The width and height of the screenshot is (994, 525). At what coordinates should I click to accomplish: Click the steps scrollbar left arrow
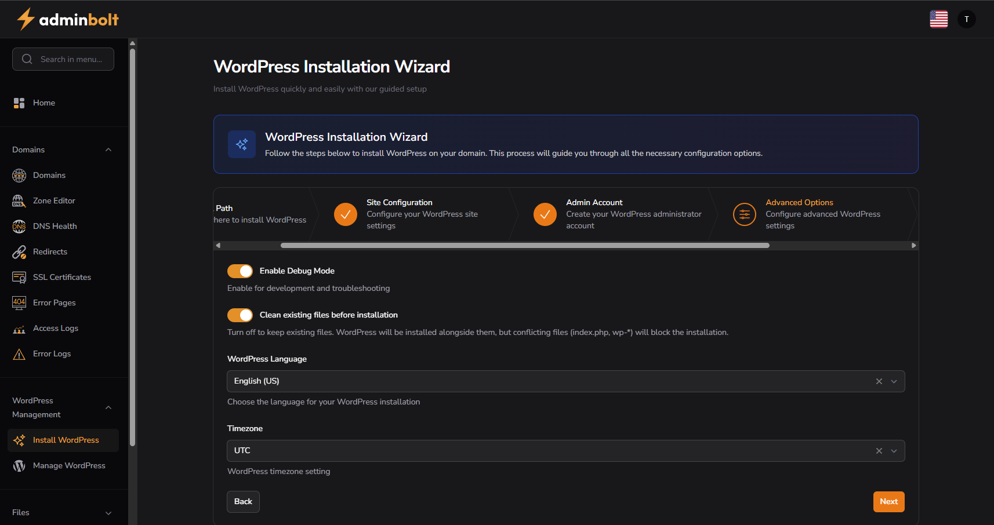218,246
